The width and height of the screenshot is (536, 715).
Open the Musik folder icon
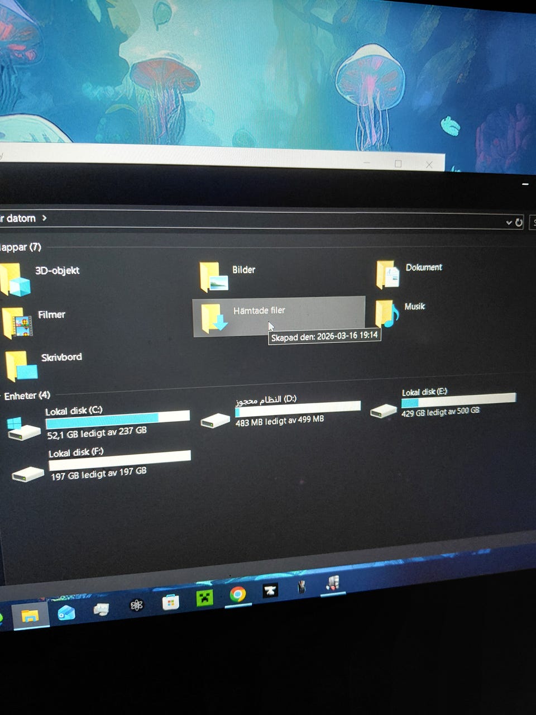(x=387, y=313)
